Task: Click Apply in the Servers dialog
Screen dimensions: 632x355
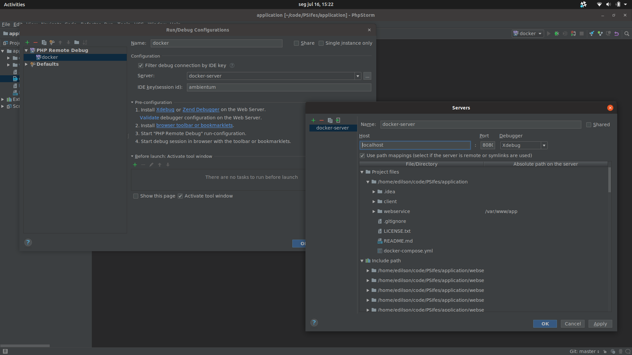Action: click(600, 324)
